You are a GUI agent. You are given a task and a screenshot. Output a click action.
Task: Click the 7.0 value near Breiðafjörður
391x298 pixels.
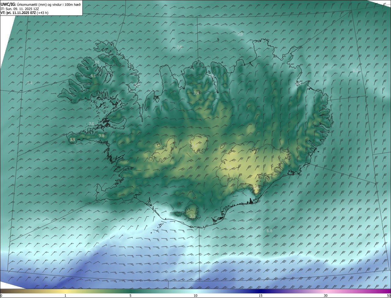point(92,124)
